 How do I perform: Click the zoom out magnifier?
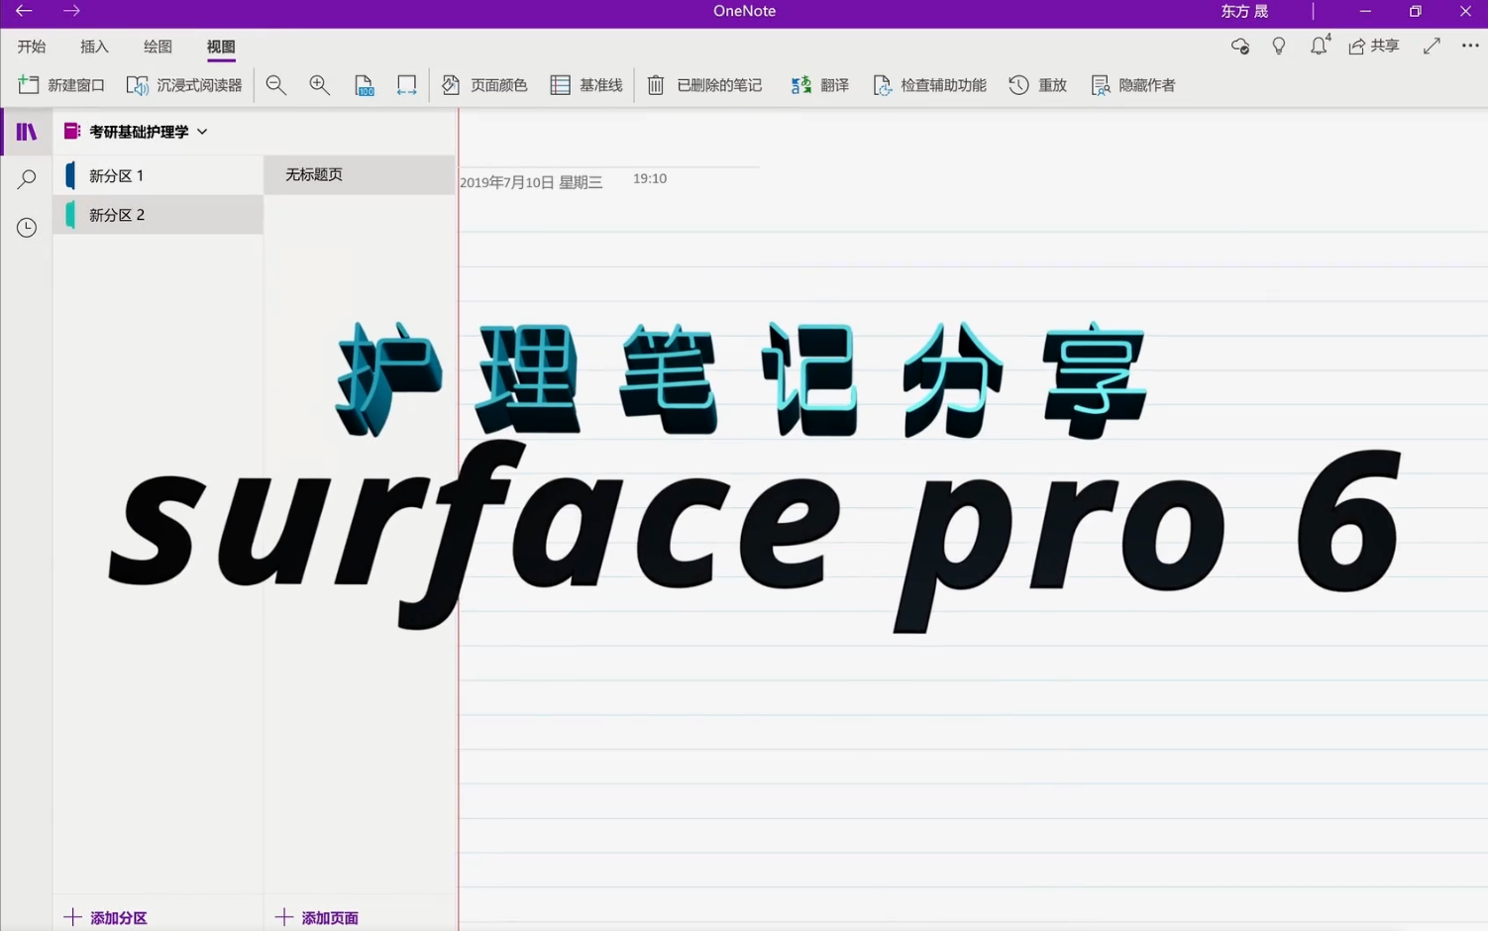click(276, 85)
